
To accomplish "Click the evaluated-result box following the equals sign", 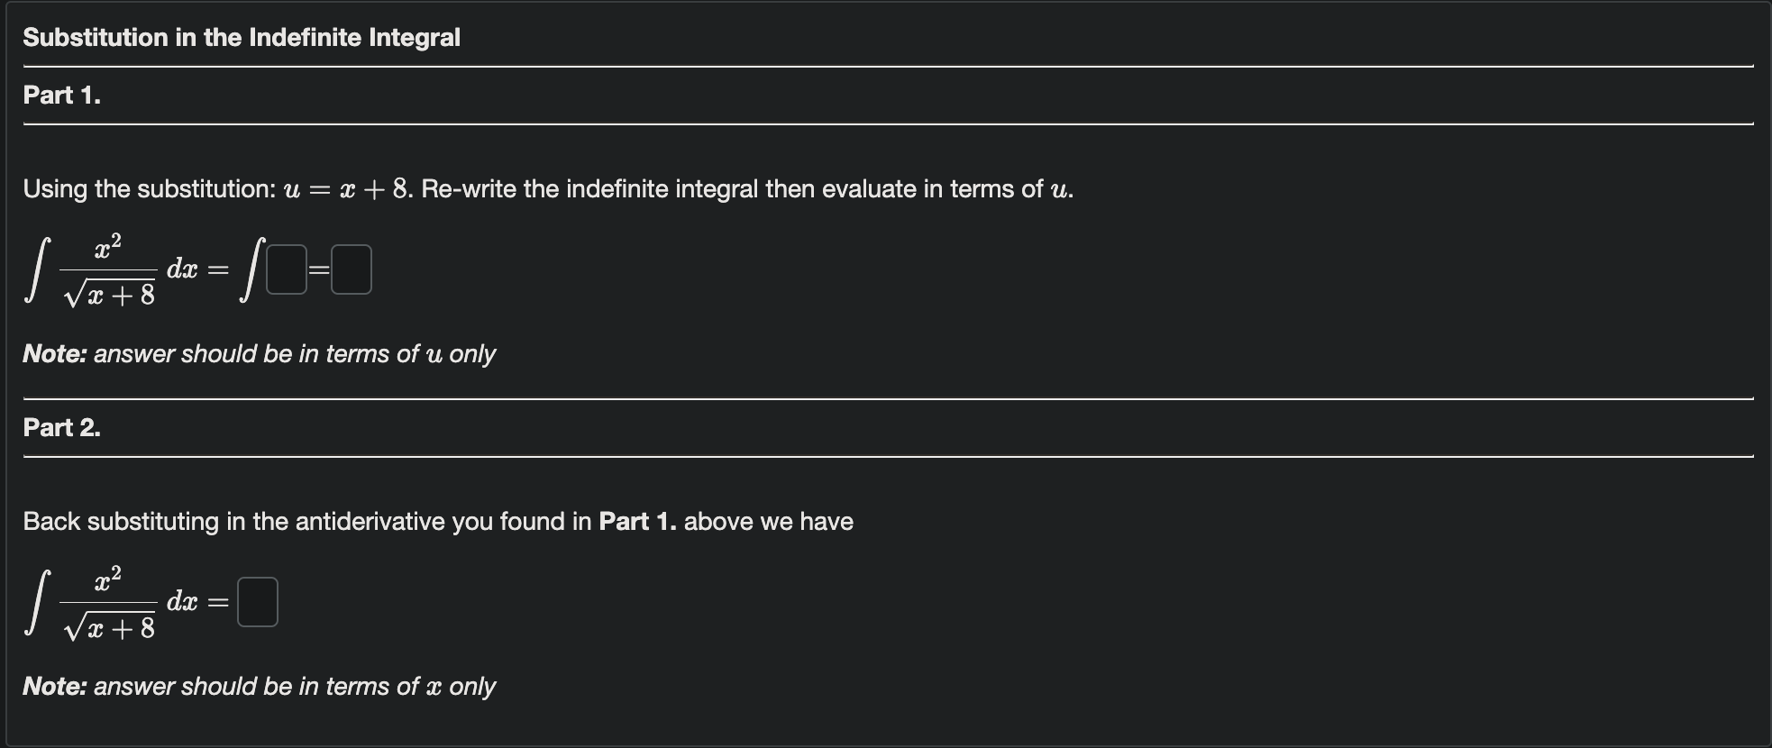I will 351,269.
